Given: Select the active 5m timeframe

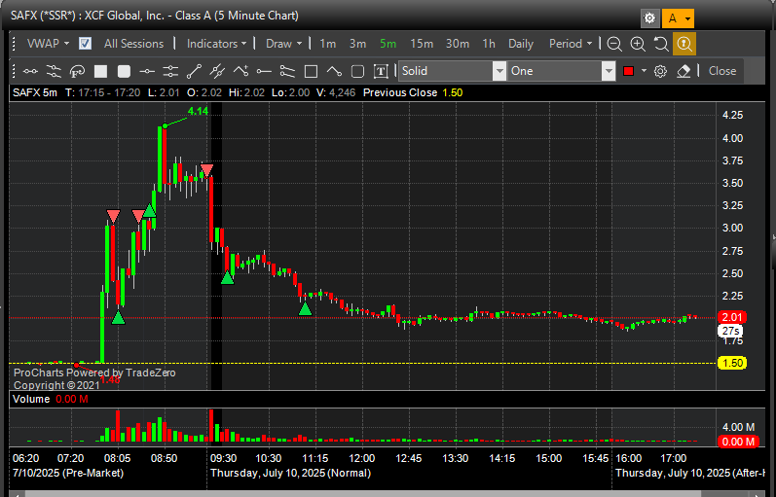Looking at the screenshot, I should click(x=388, y=44).
